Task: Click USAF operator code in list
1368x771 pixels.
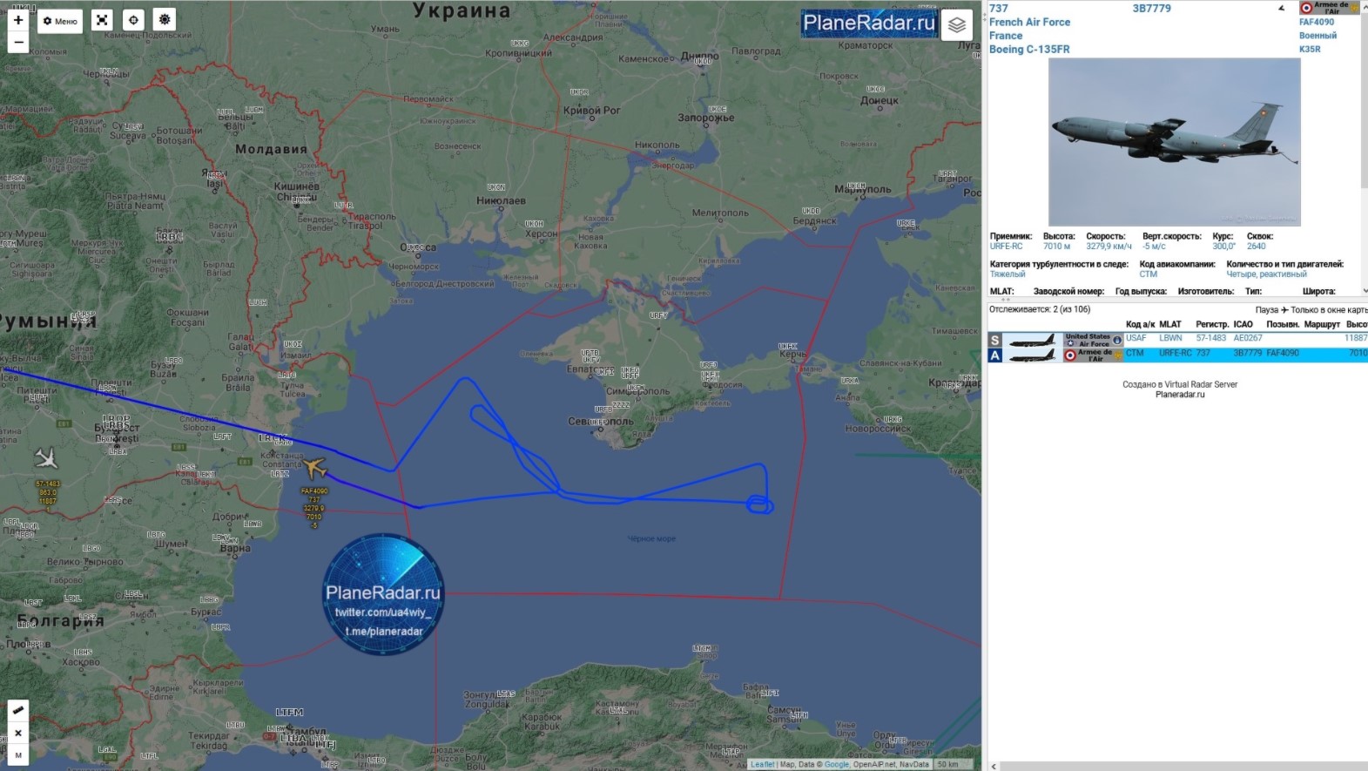Action: click(x=1136, y=338)
